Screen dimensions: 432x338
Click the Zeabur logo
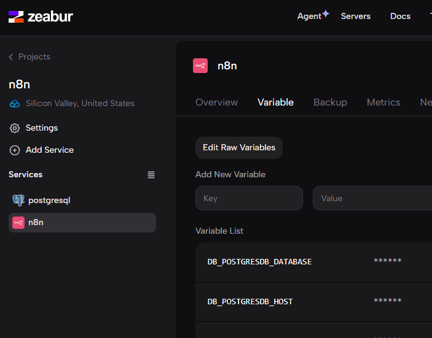point(41,17)
